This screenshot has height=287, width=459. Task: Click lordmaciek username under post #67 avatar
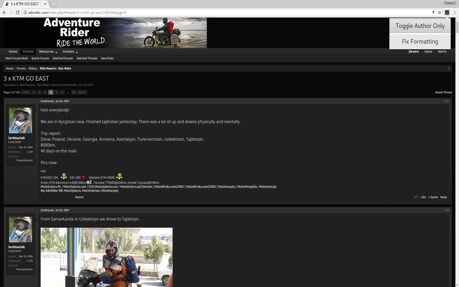click(x=16, y=138)
